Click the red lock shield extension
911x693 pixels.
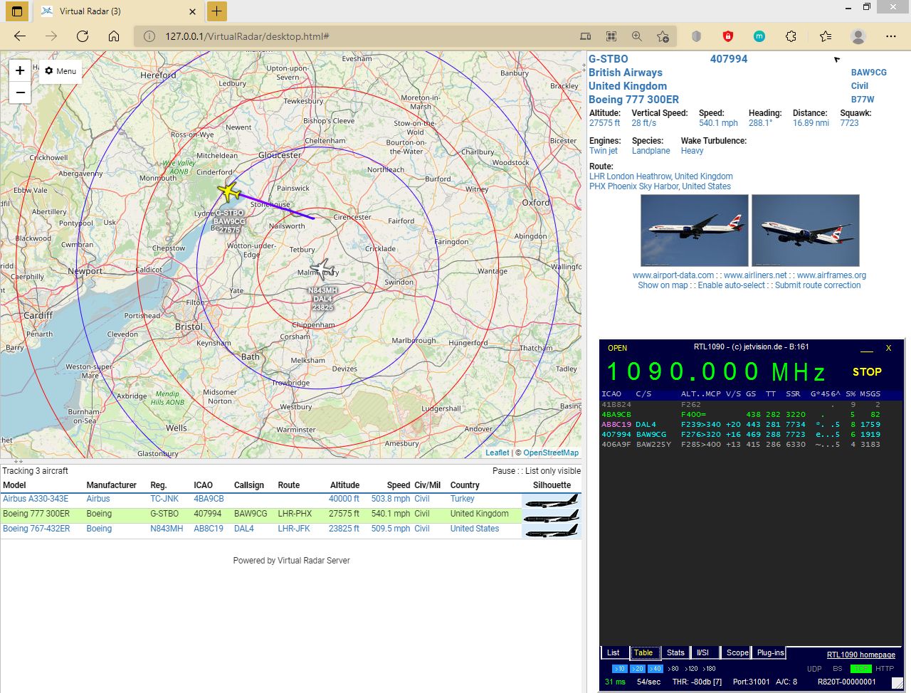(727, 36)
